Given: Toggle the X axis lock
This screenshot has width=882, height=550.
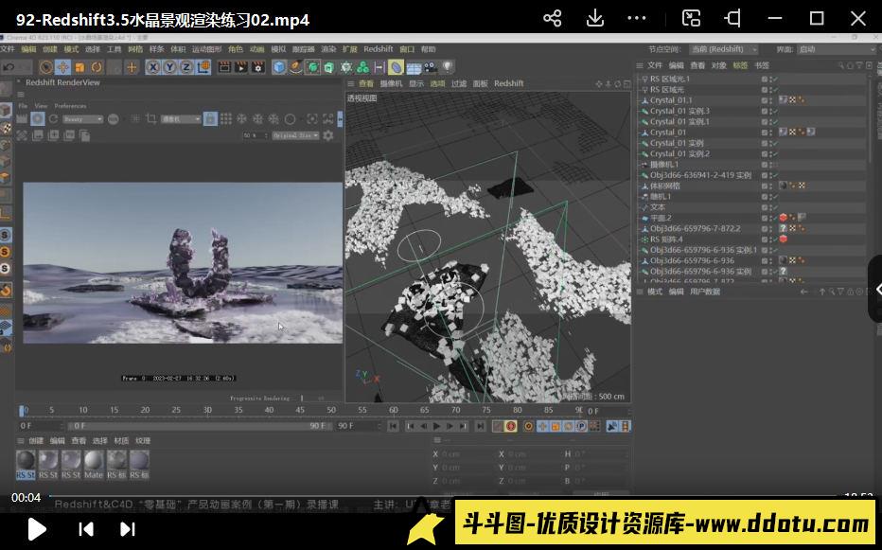Looking at the screenshot, I should pos(153,67).
